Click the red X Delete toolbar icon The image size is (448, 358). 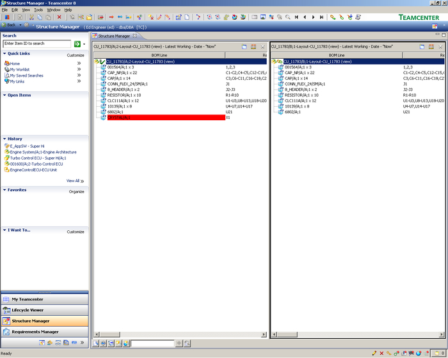pyautogui.click(x=59, y=17)
